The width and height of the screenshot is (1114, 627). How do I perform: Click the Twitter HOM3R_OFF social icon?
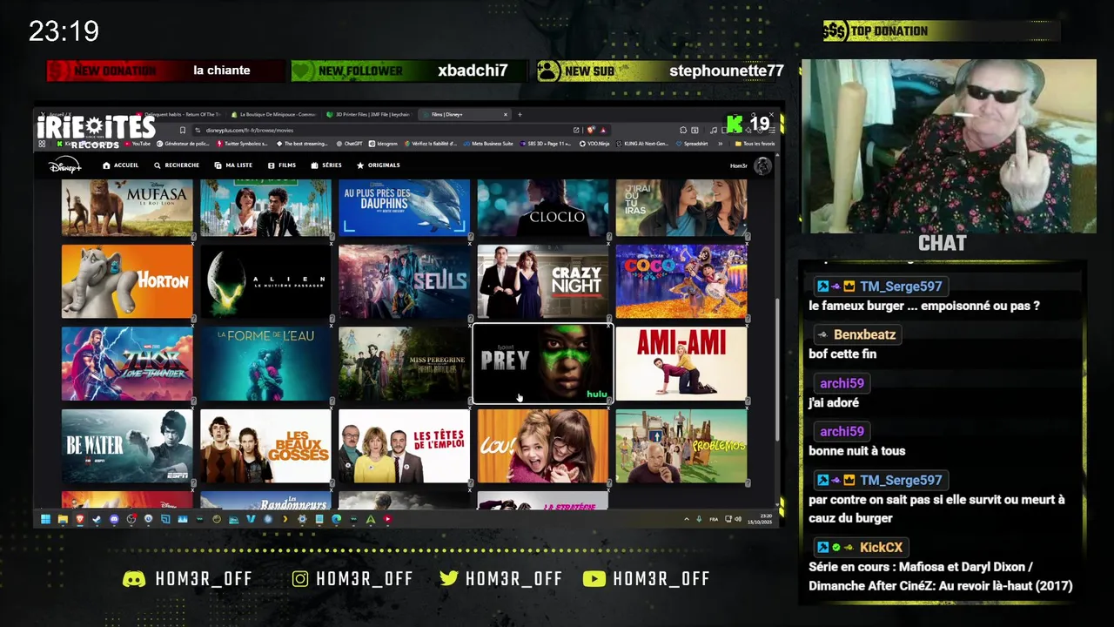point(449,579)
